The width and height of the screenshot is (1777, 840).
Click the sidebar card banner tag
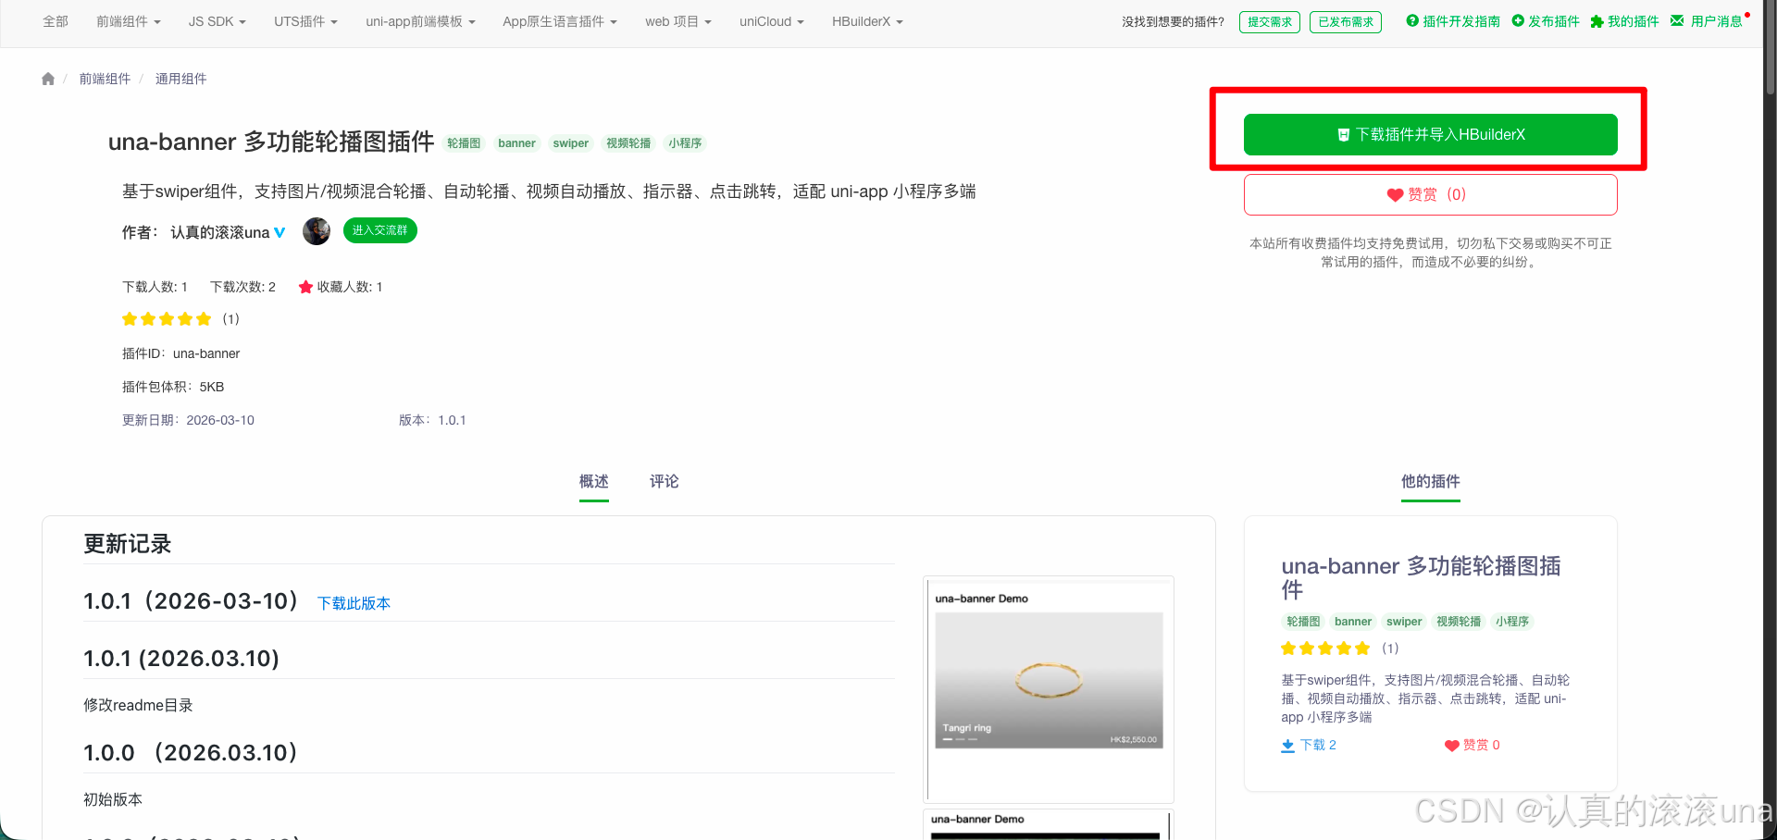coord(1353,622)
